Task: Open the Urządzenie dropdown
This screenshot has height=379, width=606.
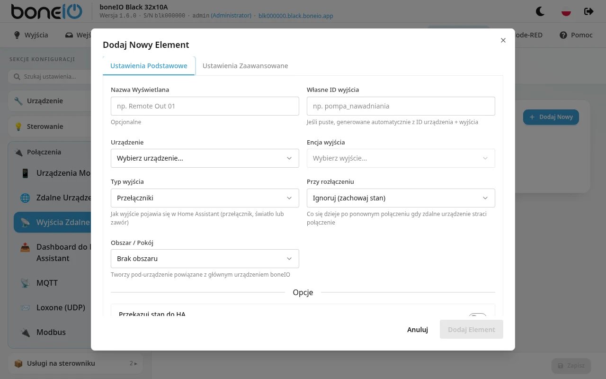Action: 205,158
